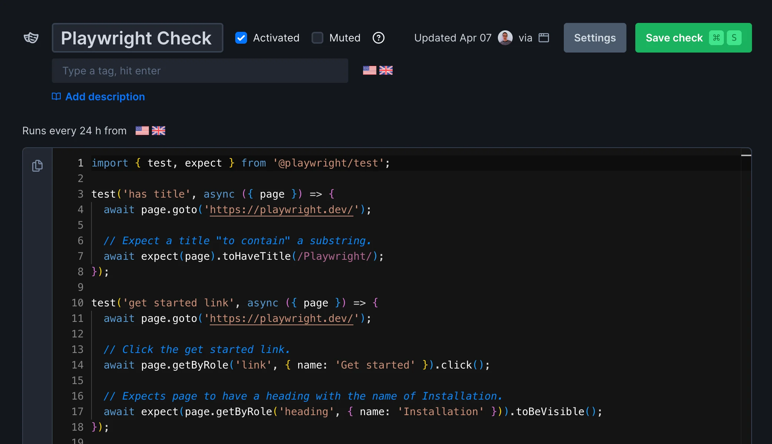The width and height of the screenshot is (772, 444).
Task: Click line number 10 in gutter
Action: [x=77, y=303]
